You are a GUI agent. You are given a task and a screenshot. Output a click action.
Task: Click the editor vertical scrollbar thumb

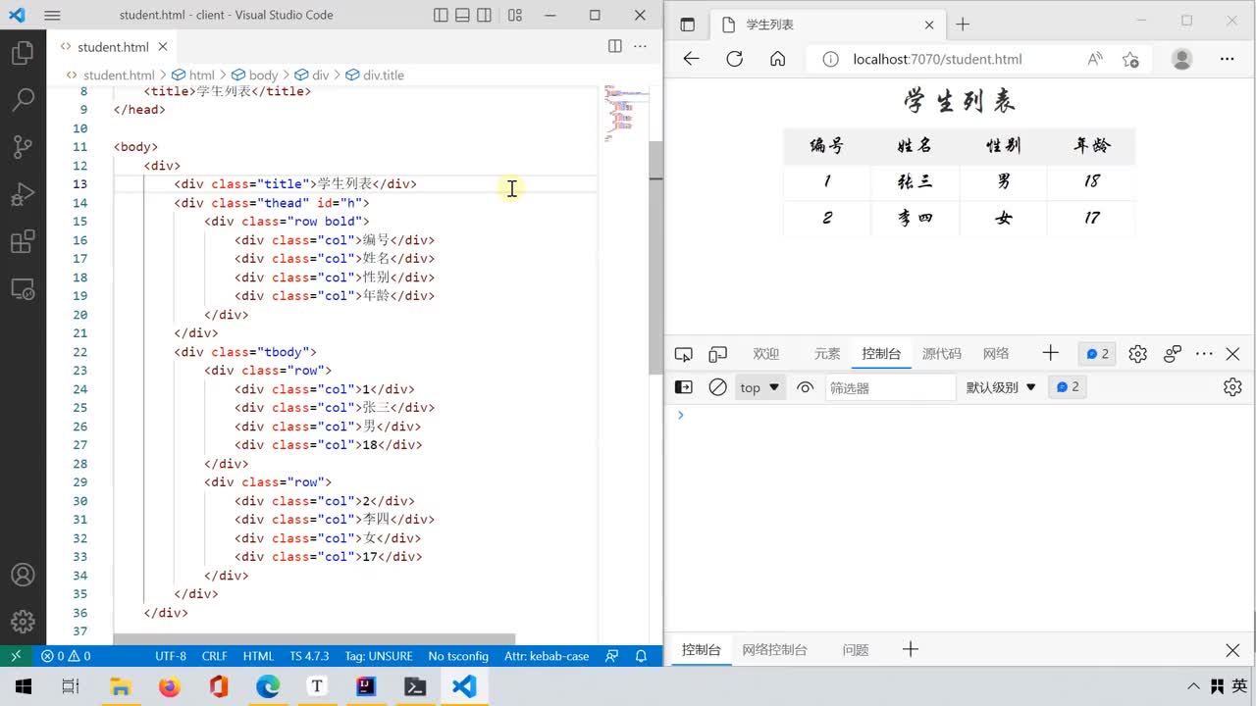tap(655, 259)
